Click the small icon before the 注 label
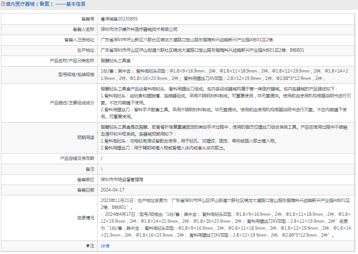 click(88, 246)
